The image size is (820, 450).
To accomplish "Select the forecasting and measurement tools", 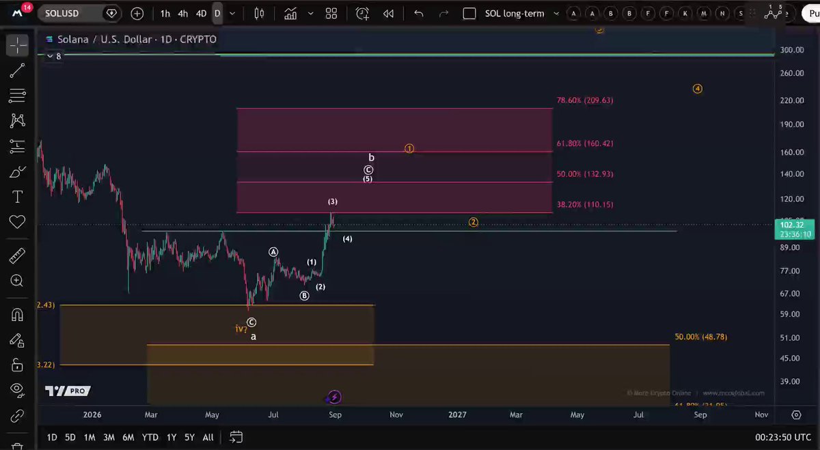I will click(17, 146).
